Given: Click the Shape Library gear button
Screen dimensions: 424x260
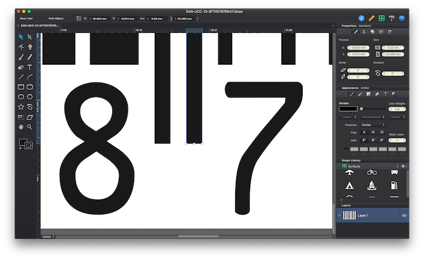Looking at the screenshot, I should click(x=403, y=166).
